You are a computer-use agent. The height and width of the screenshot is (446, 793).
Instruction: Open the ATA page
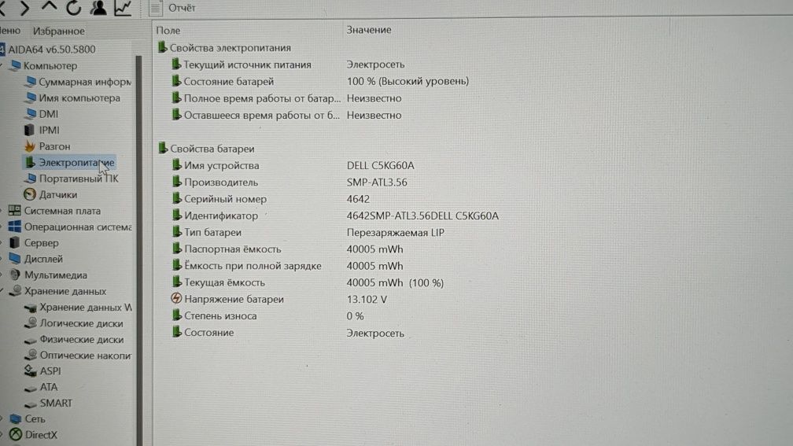pos(49,387)
